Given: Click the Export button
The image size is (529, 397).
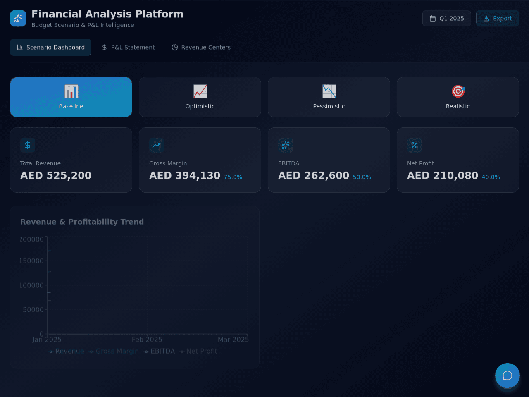Looking at the screenshot, I should 498,19.
